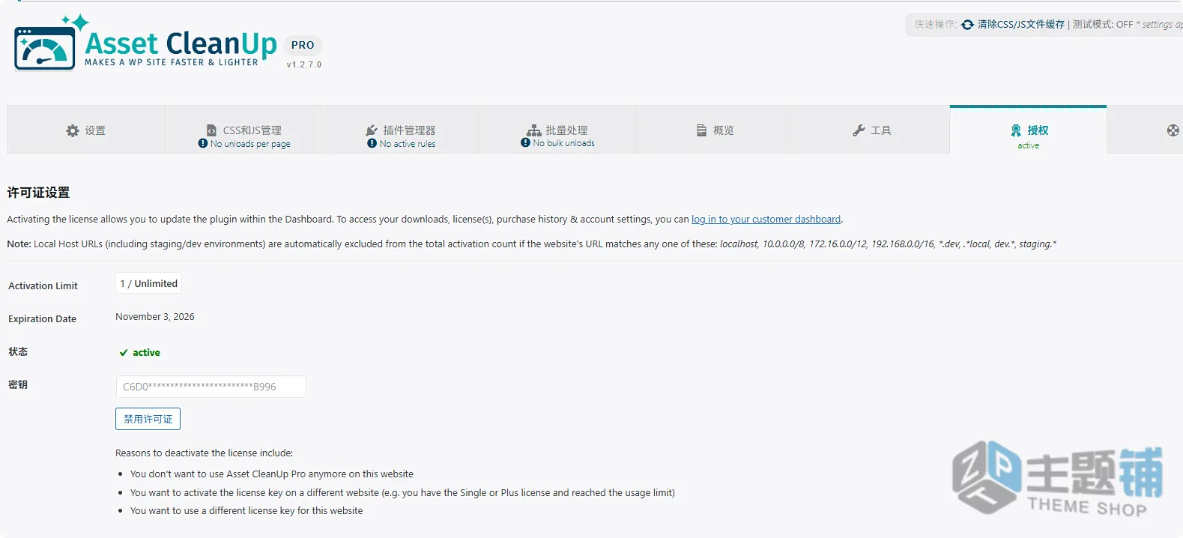Click the 'November 3, 2026' expiration date
This screenshot has height=538, width=1183.
coord(155,317)
